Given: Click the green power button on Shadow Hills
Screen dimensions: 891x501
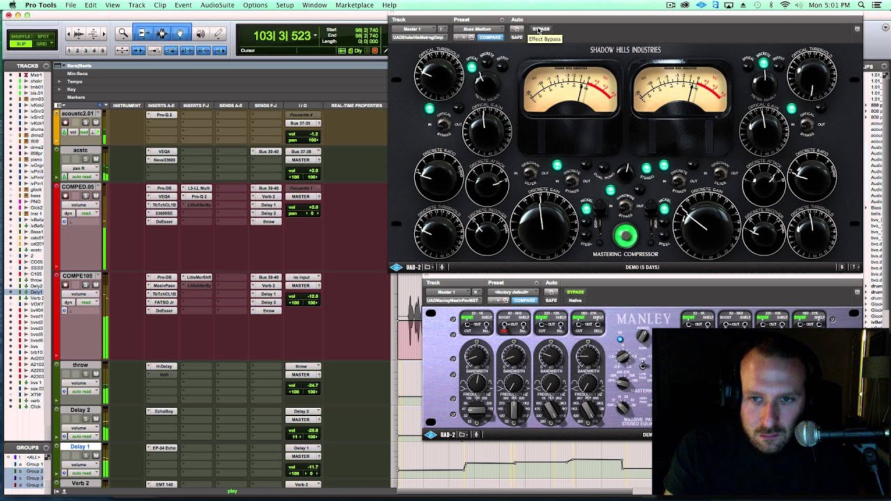Looking at the screenshot, I should click(x=626, y=237).
